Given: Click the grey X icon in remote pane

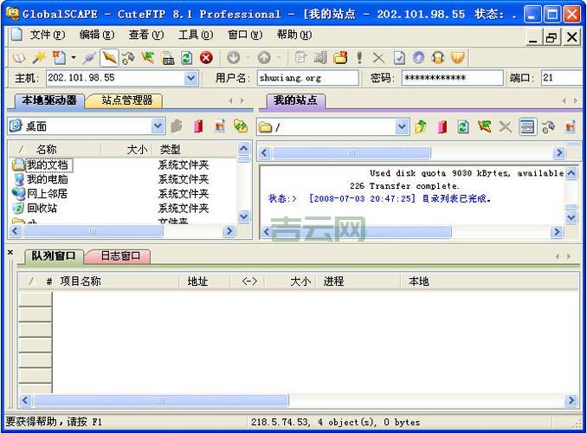Looking at the screenshot, I should (506, 127).
